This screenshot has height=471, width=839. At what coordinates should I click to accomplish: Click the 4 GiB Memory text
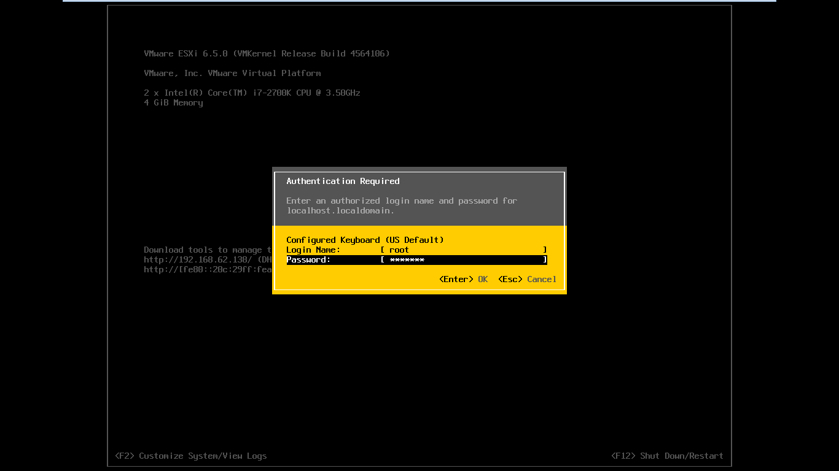(x=173, y=102)
